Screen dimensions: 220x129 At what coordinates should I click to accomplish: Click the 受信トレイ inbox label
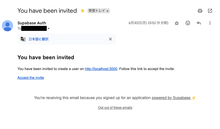(97, 11)
